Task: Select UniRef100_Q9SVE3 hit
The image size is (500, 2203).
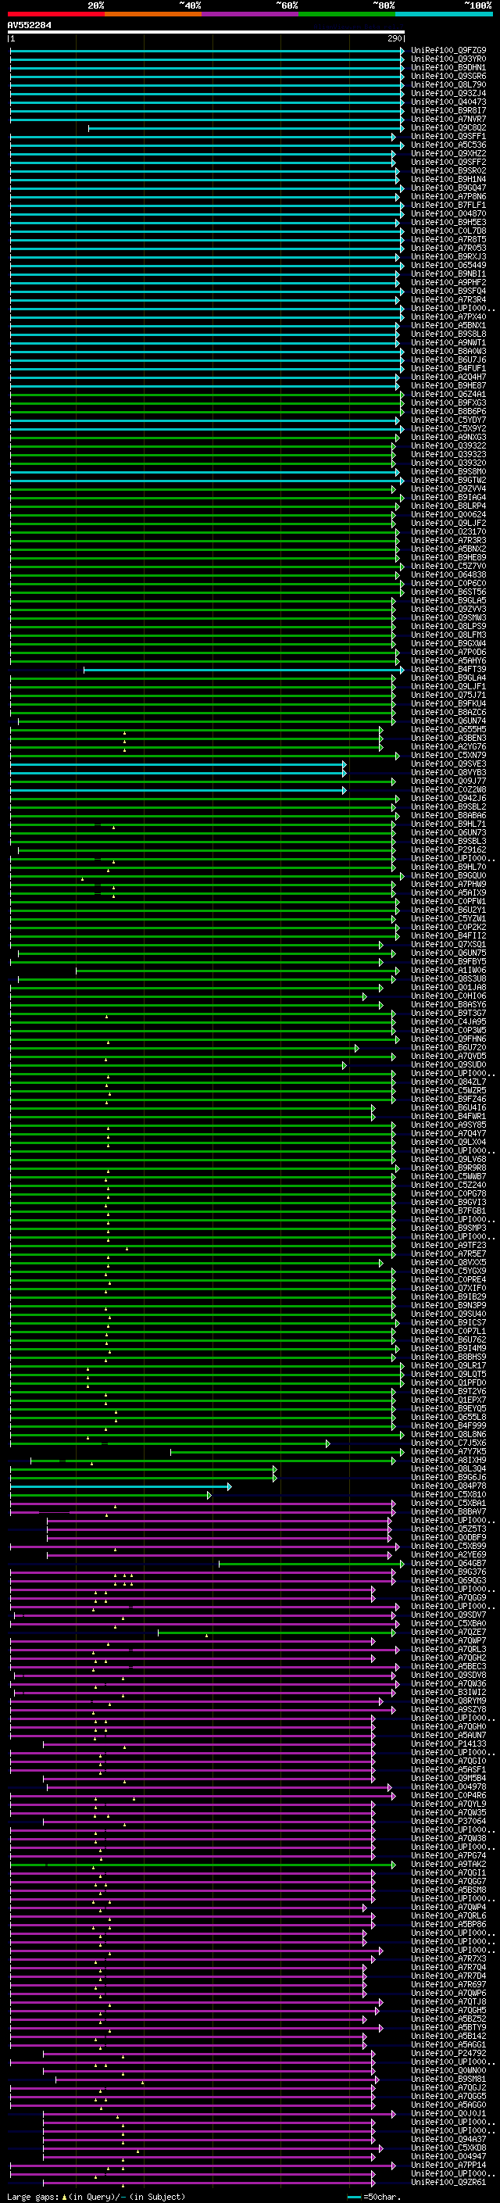Action: click(x=448, y=764)
